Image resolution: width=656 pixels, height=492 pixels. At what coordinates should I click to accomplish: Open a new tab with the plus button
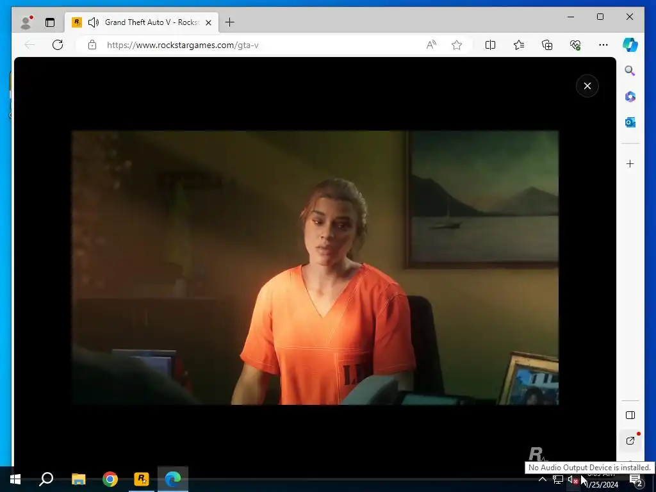tap(230, 22)
